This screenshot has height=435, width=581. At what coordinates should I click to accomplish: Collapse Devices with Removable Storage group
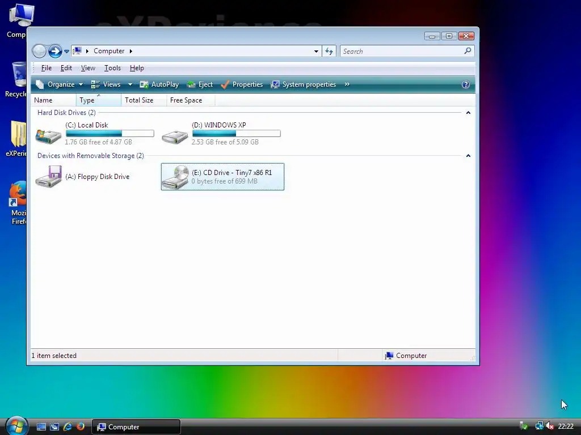click(468, 156)
